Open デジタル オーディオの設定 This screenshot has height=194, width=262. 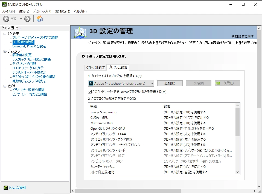29,72
